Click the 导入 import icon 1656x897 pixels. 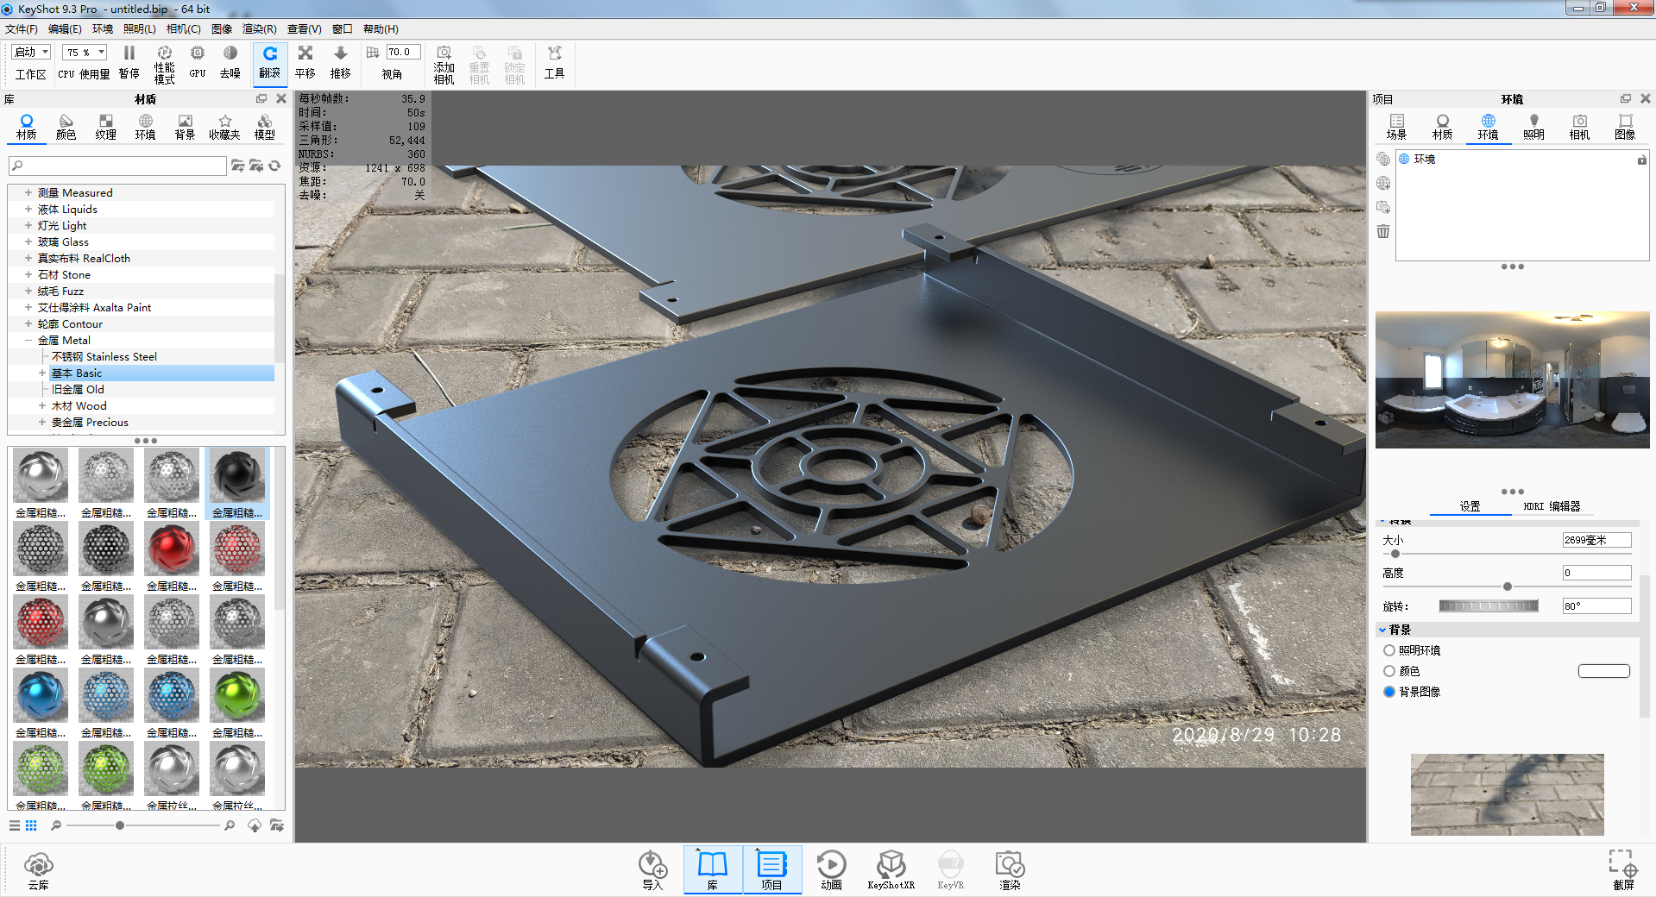(652, 870)
